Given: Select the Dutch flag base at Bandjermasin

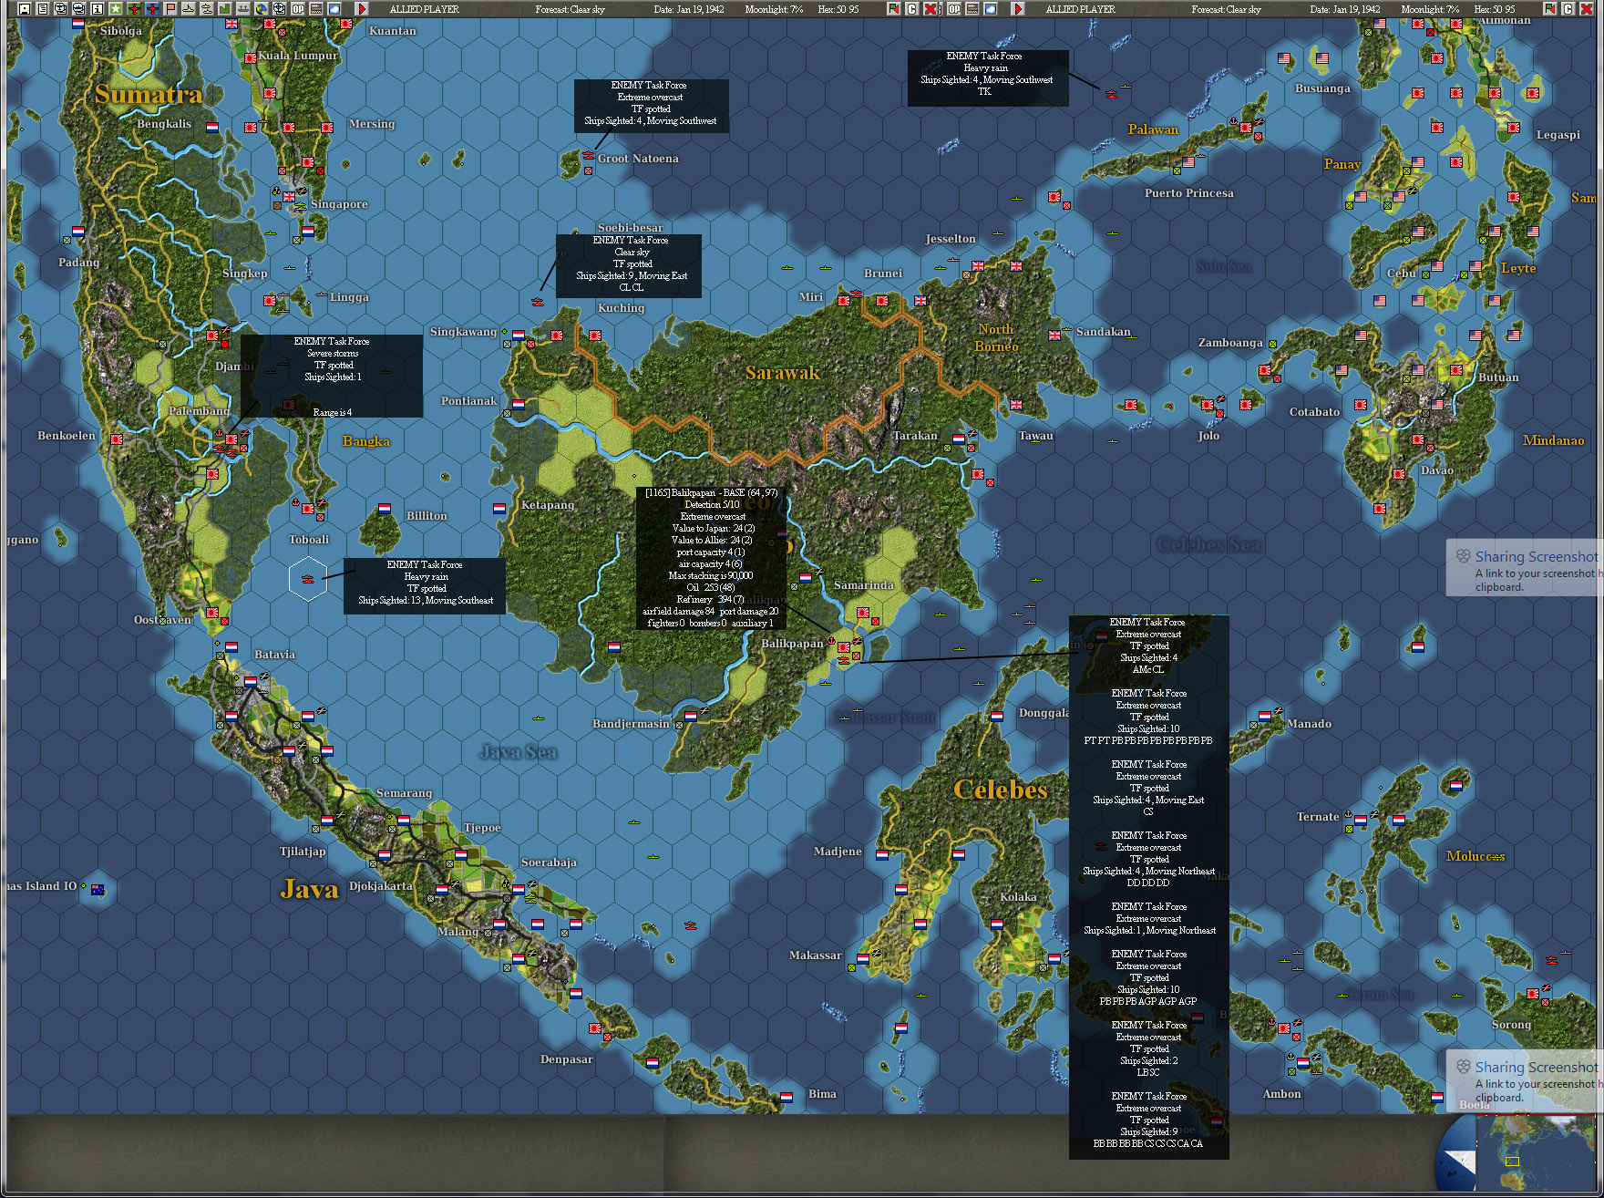Looking at the screenshot, I should (691, 717).
